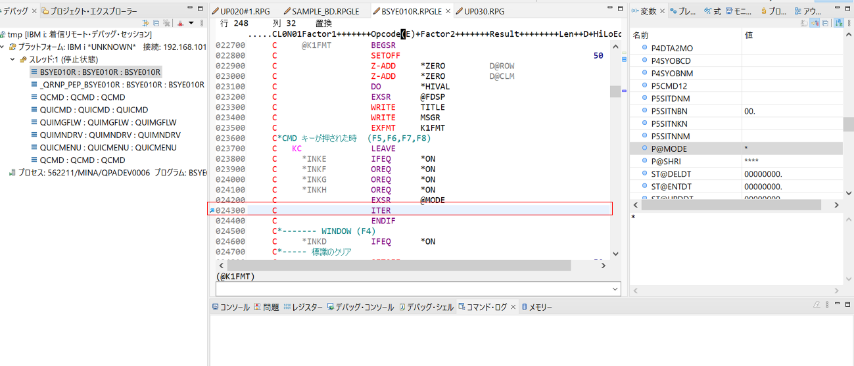Open the アウ... outline tab
Image resolution: width=854 pixels, height=366 pixels.
click(x=807, y=11)
